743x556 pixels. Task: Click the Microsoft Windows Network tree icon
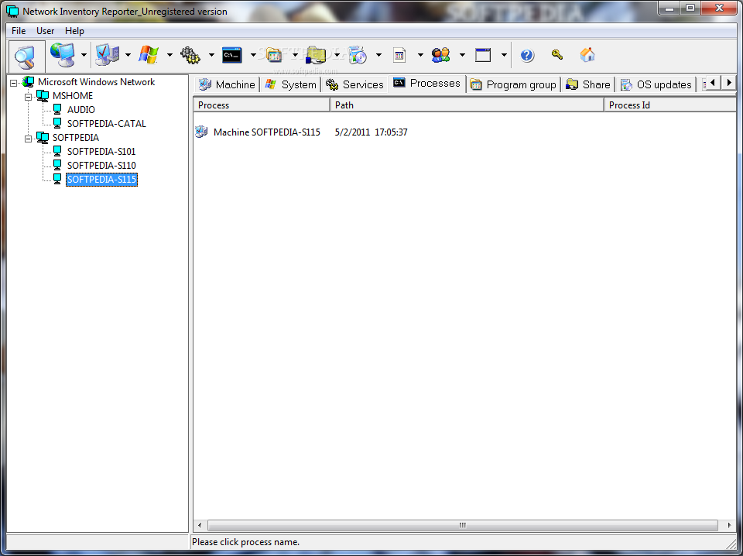click(x=29, y=82)
